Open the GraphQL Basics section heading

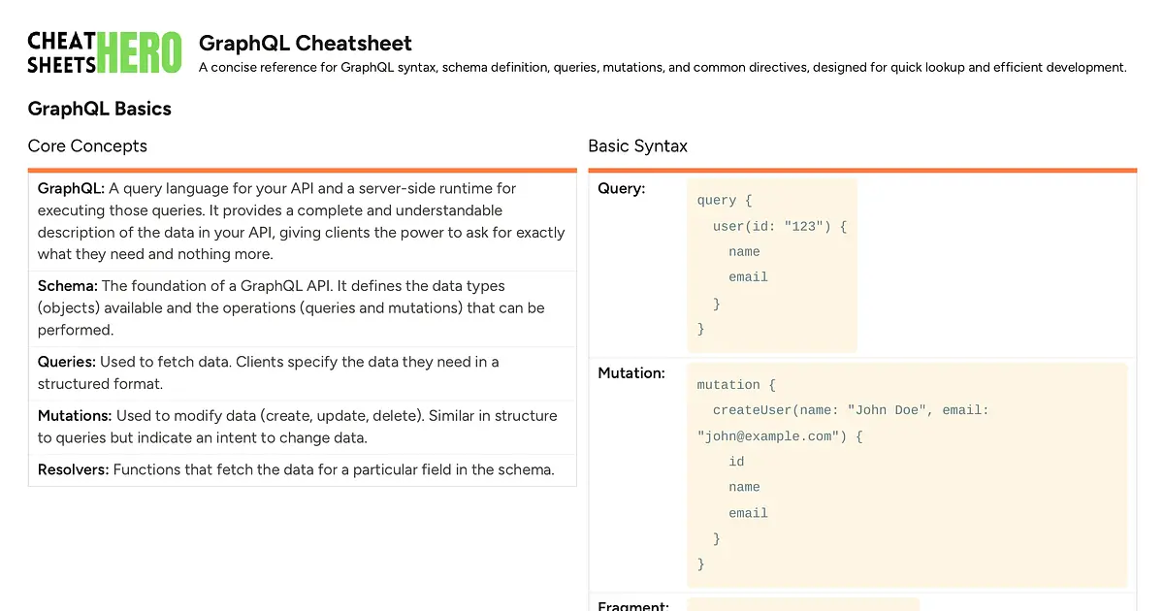99,109
